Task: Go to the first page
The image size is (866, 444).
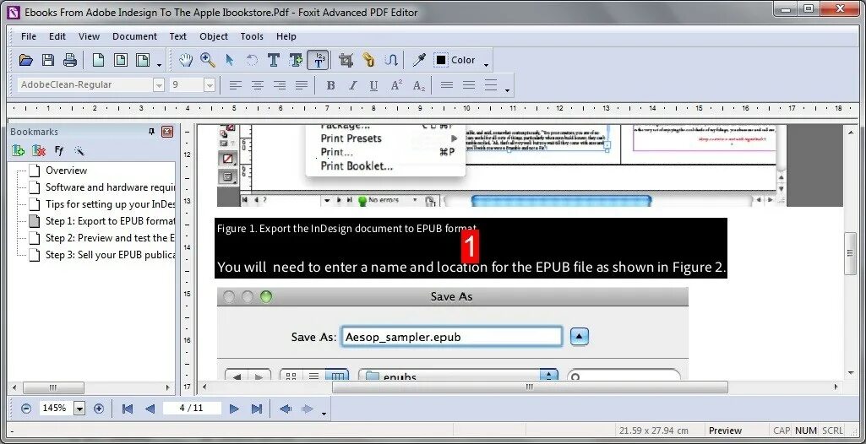Action: (x=128, y=409)
